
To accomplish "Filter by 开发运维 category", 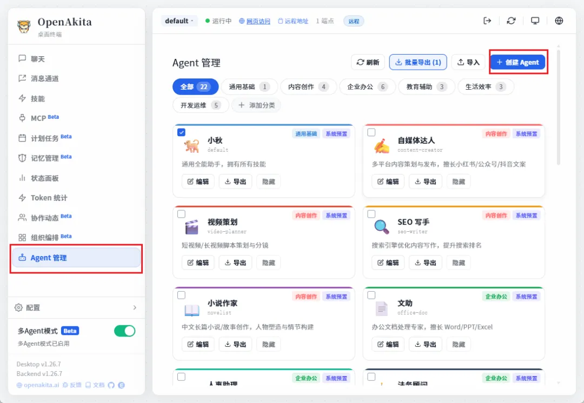I will click(201, 105).
